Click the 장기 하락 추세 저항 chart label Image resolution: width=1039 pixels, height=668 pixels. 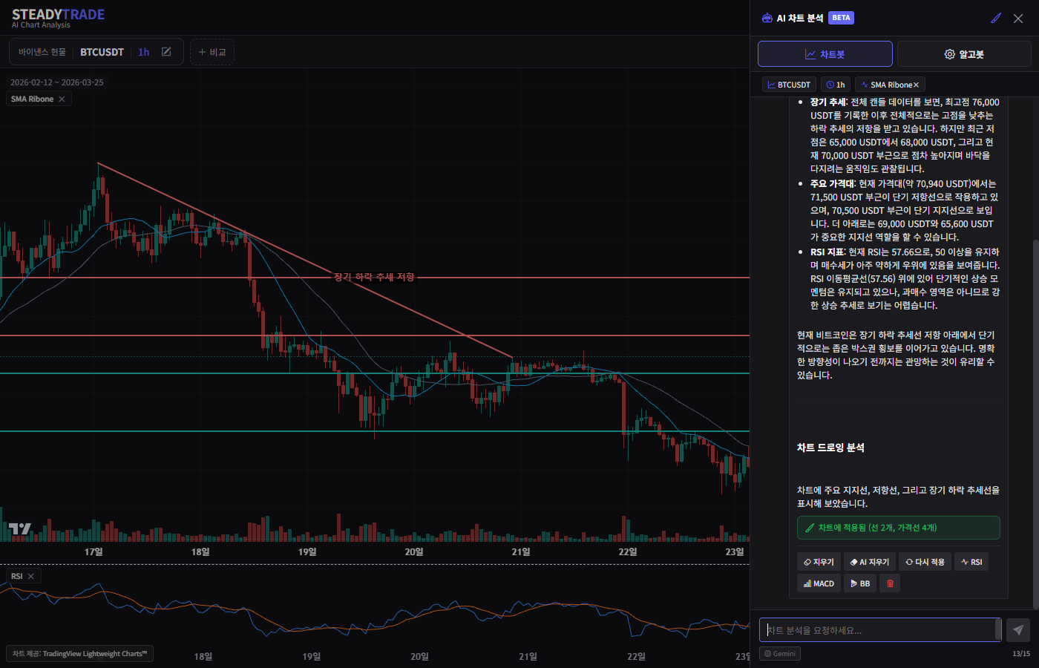(374, 277)
